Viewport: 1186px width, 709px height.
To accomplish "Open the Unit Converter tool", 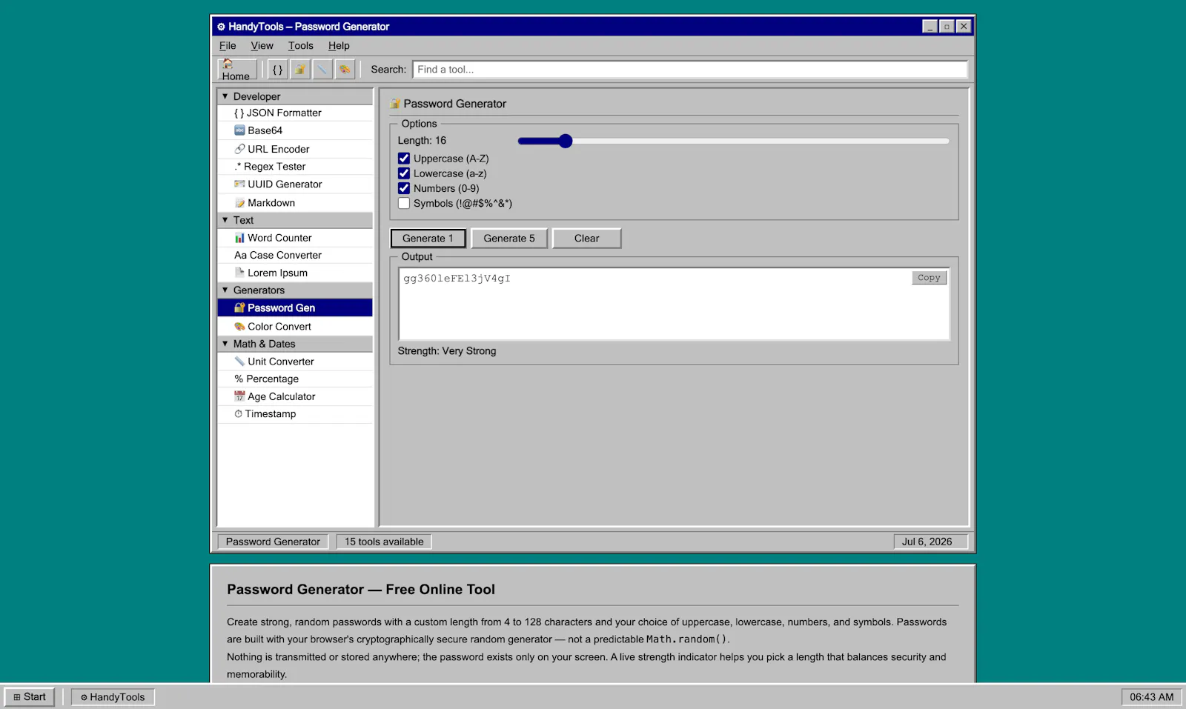I will click(295, 362).
